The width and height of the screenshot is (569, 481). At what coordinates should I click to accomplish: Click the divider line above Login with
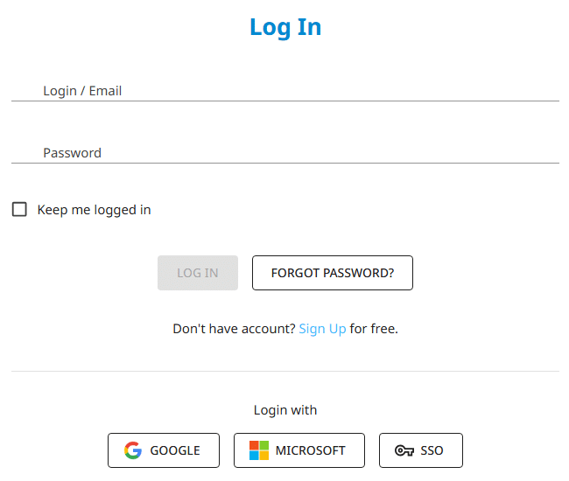tap(285, 371)
